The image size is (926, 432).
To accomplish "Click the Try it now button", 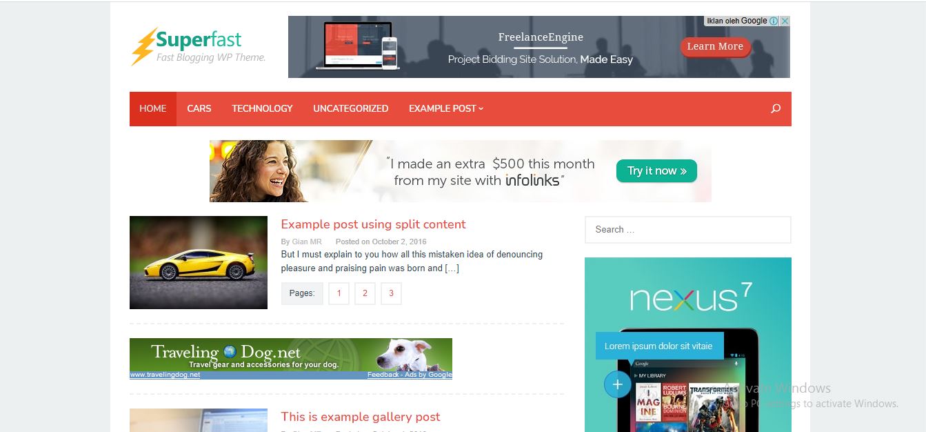I will point(656,171).
